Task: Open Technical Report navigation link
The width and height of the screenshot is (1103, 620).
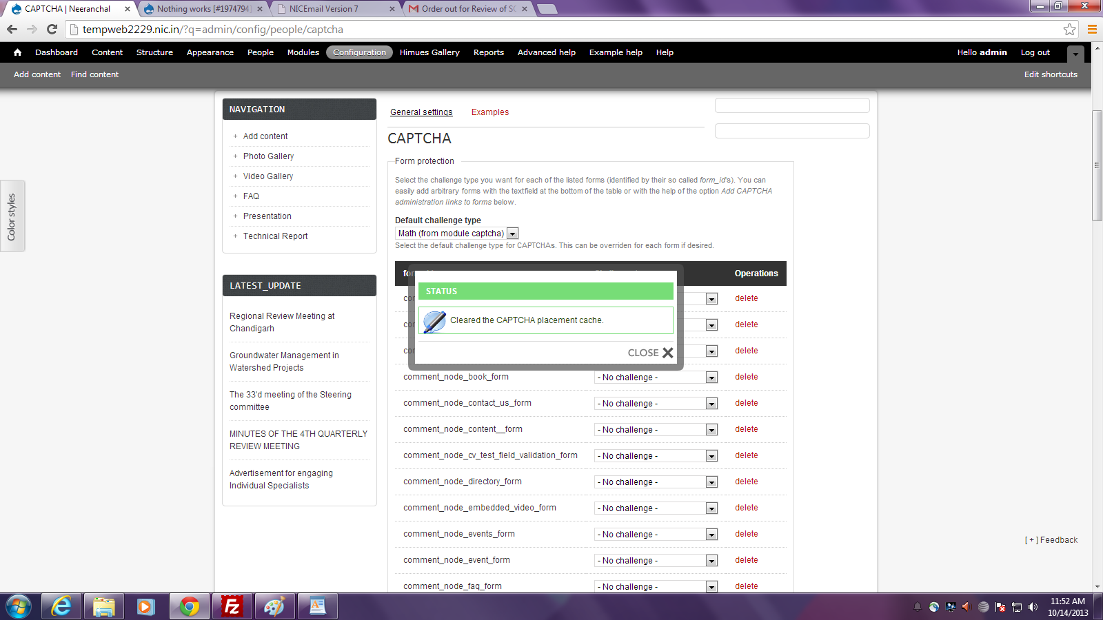Action: click(275, 236)
